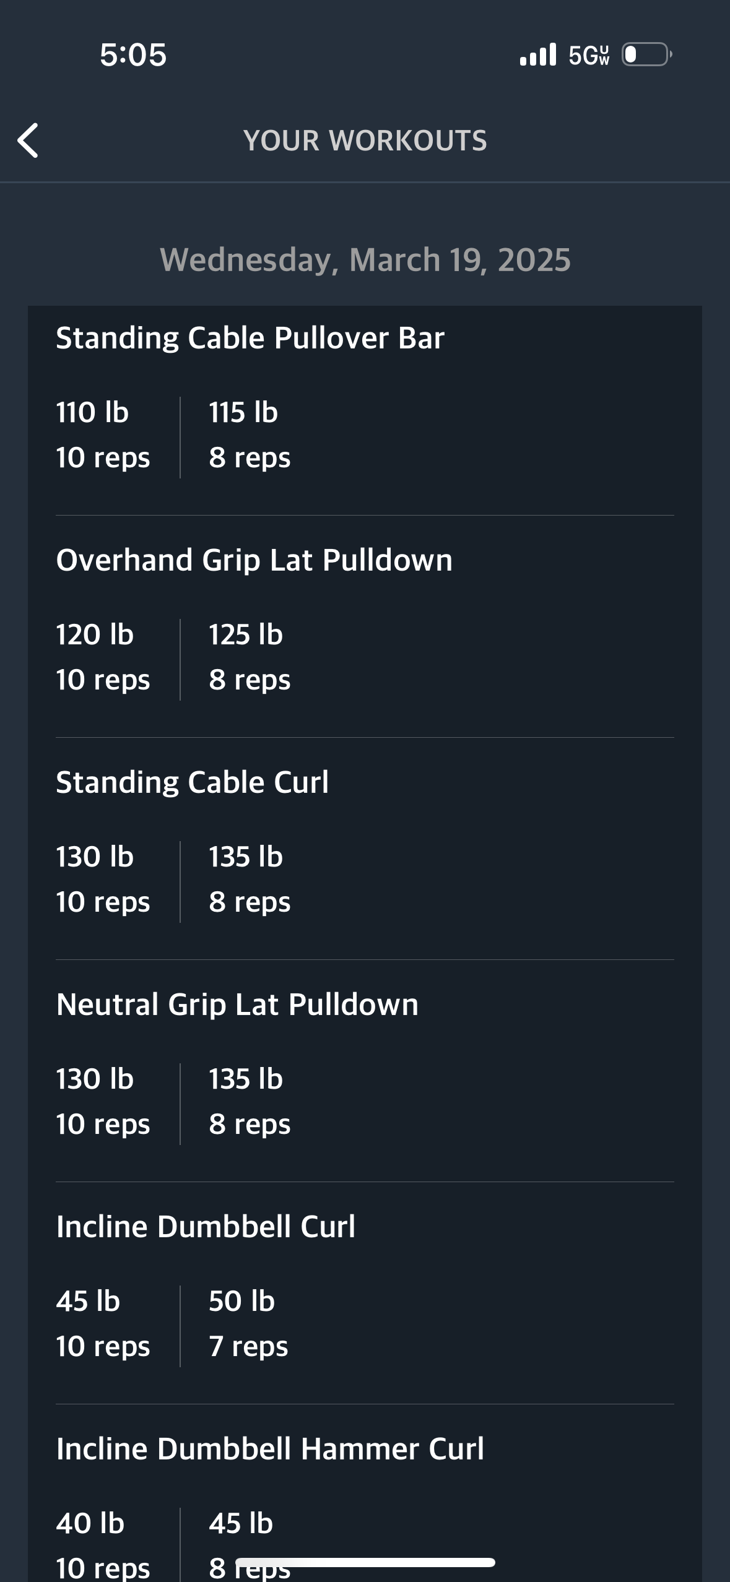Tap the YOUR WORKOUTS title
The image size is (730, 1582).
click(x=365, y=140)
